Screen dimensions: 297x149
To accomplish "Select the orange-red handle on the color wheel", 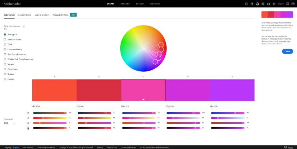I will pyautogui.click(x=161, y=45).
